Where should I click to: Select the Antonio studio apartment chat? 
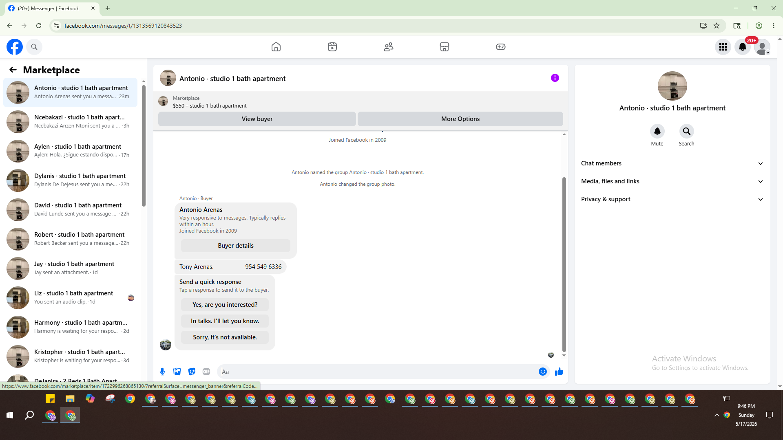tap(70, 92)
